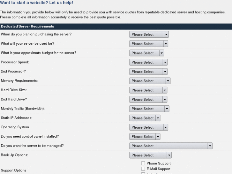Click the 2nd Processor dropdown
This screenshot has width=232, height=174.
(x=148, y=72)
